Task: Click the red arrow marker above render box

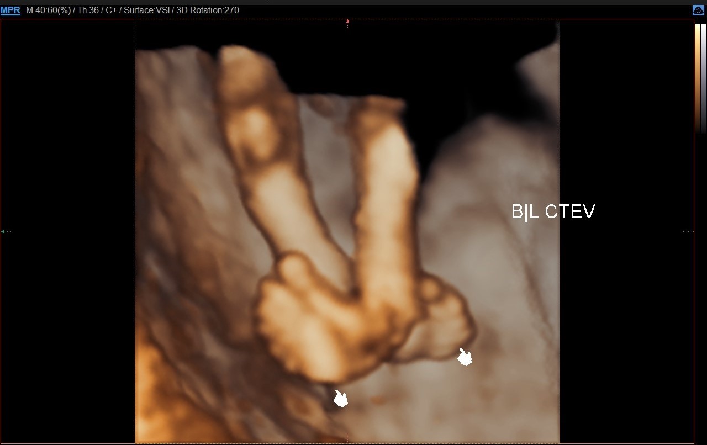Action: pyautogui.click(x=347, y=22)
